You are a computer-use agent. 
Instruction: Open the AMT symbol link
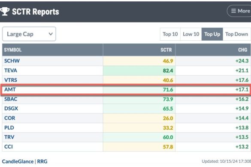coord(10,89)
